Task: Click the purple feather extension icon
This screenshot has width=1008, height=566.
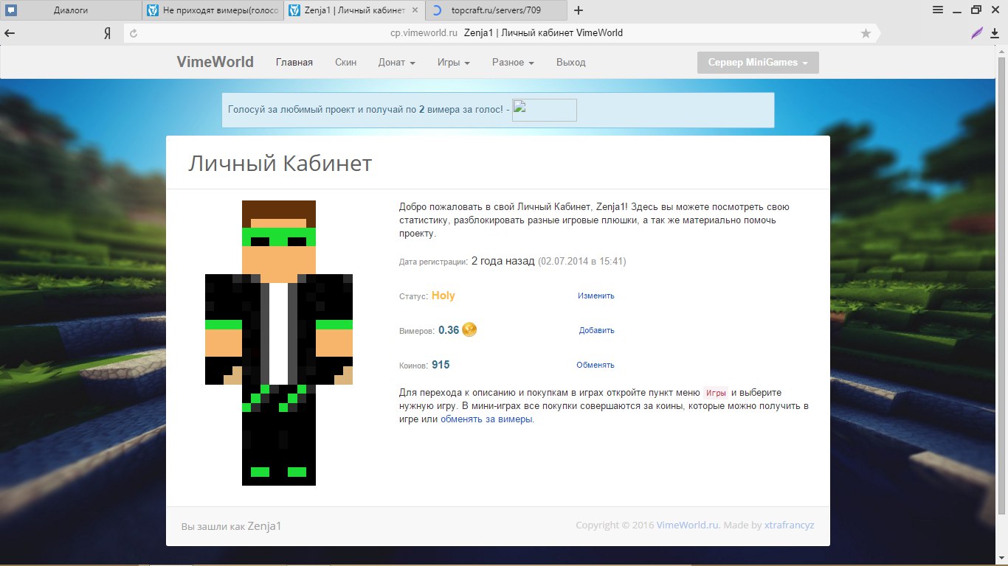Action: [x=976, y=33]
